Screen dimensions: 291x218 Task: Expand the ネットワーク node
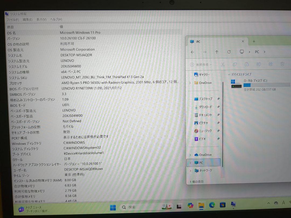coord(190,171)
